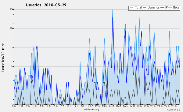Click the x-axis label '14 h'
This screenshot has height=112, width=183.
click(x=111, y=106)
